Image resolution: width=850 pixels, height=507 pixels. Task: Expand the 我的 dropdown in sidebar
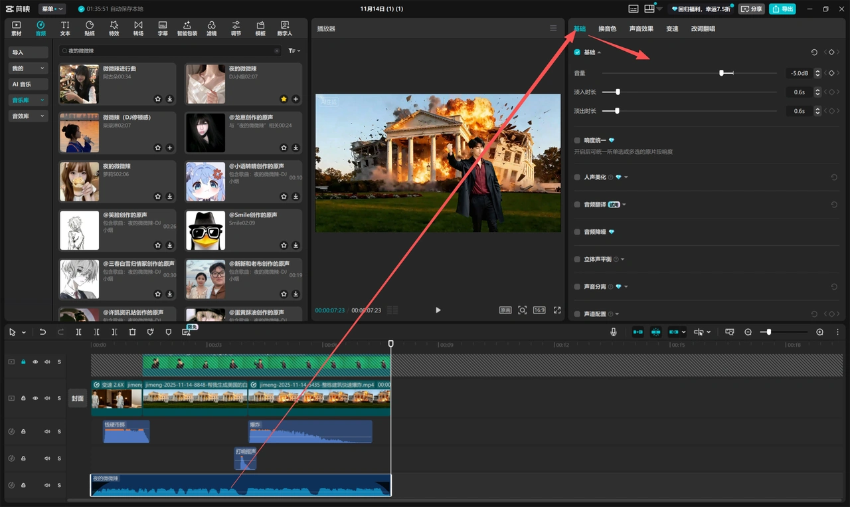click(29, 68)
